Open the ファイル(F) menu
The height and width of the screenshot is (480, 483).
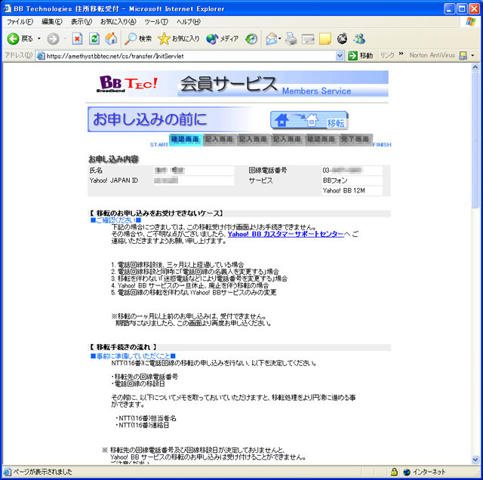(20, 22)
